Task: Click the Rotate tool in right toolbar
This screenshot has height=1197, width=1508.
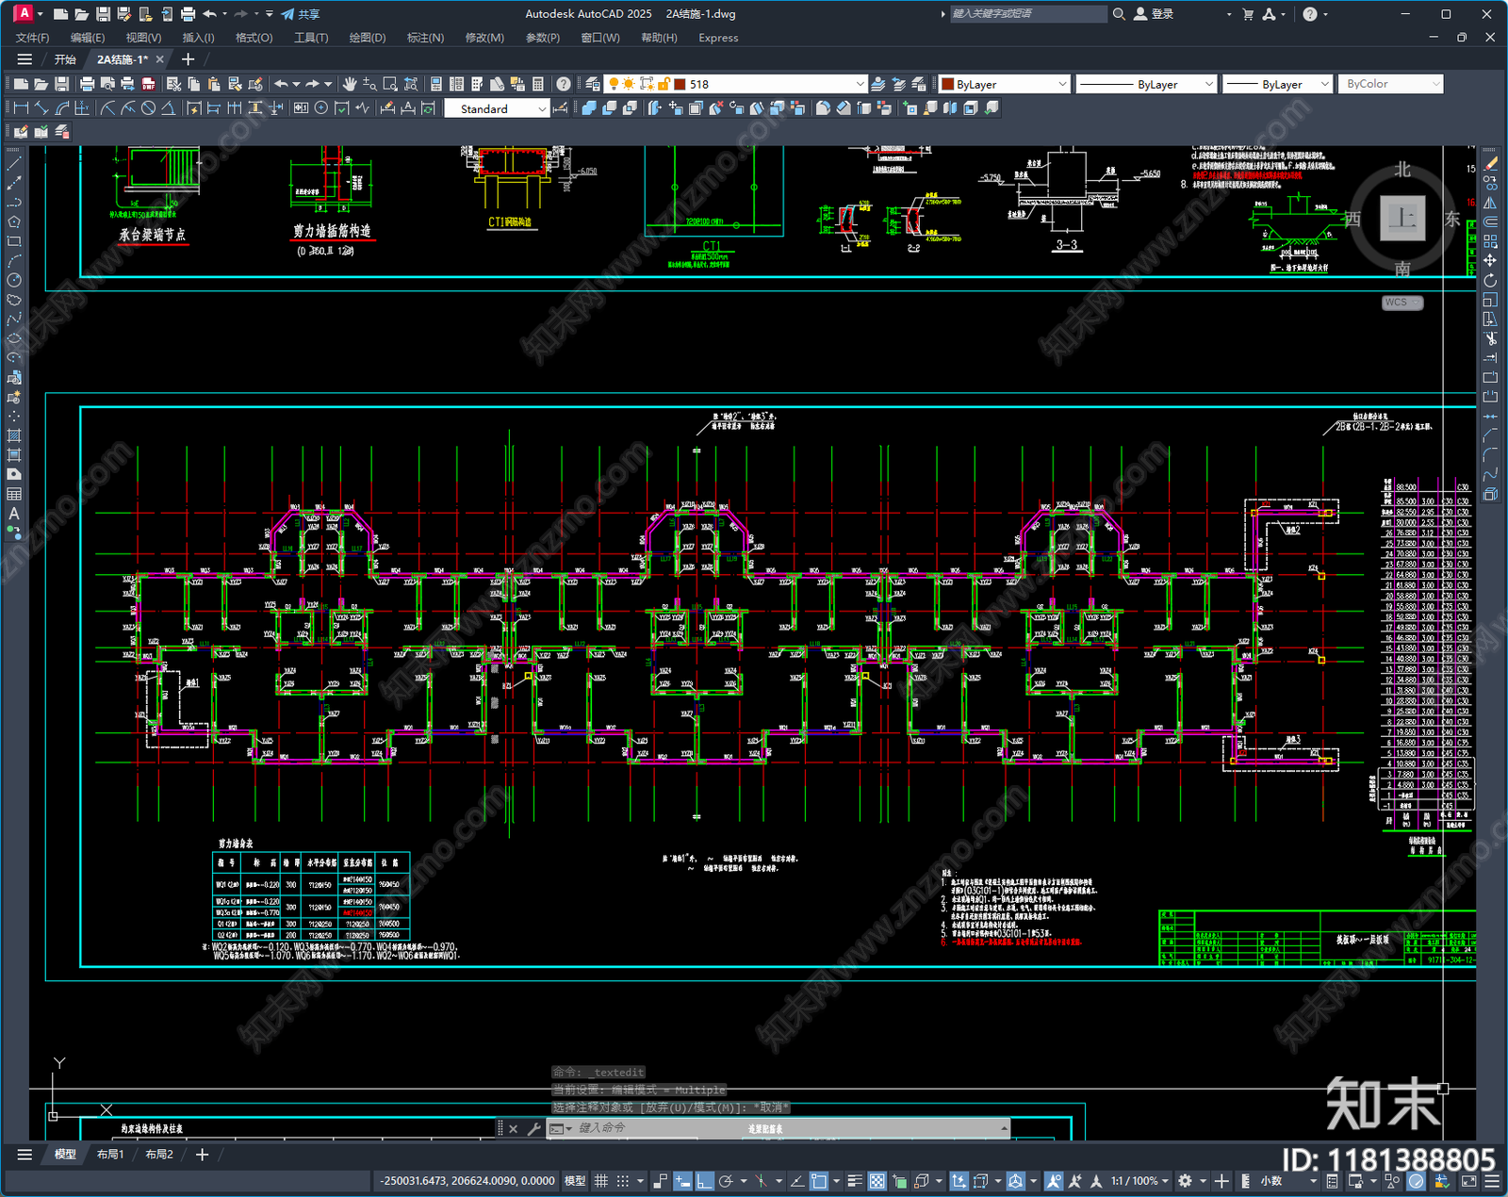Action: 1490,281
